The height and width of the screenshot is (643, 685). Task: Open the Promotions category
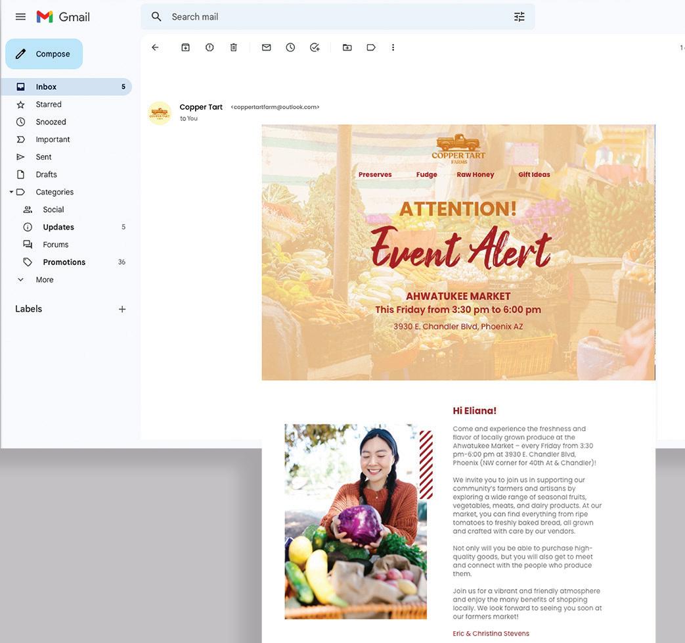pos(66,262)
